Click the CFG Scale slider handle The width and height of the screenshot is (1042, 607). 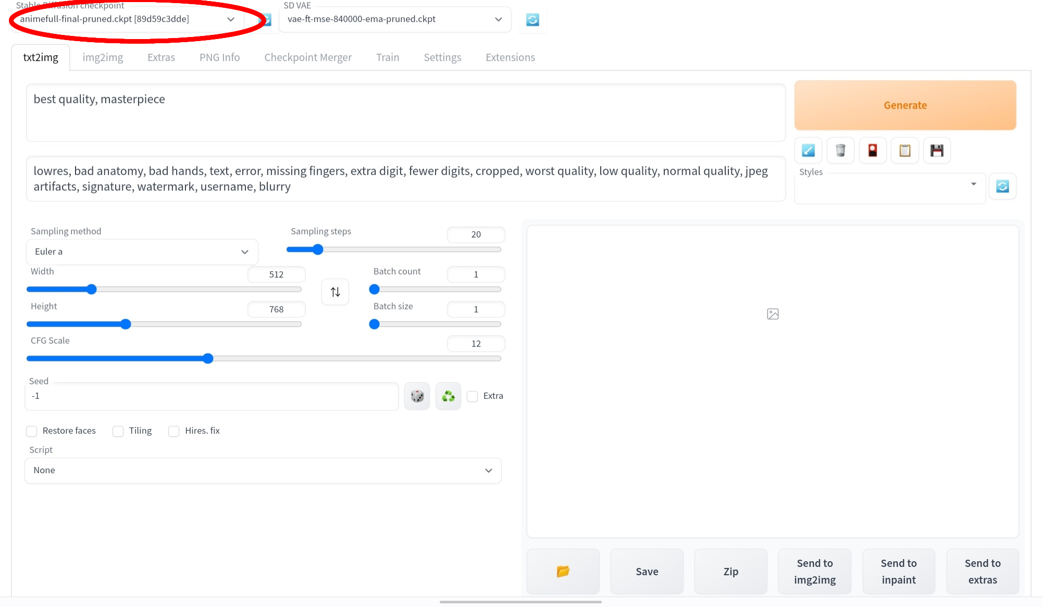(x=208, y=359)
